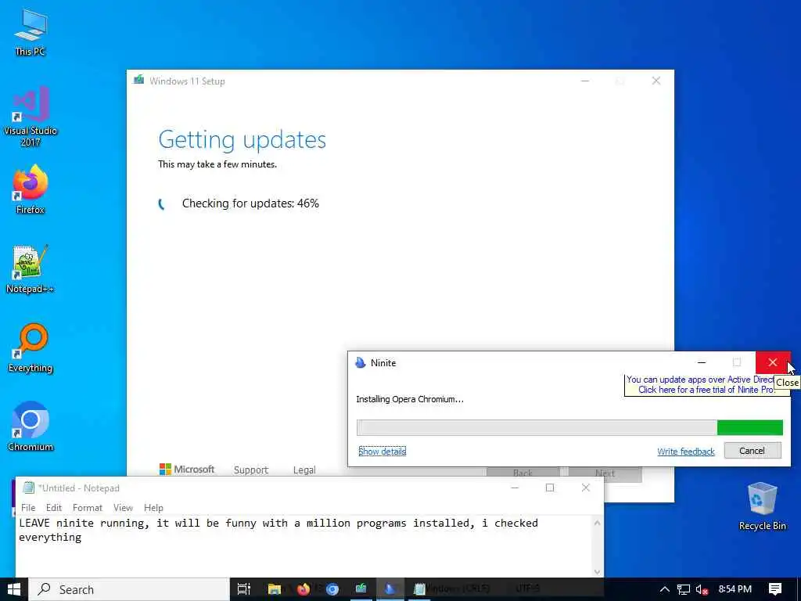Screen dimensions: 801x601
Task: Show hidden system tray icons
Action: click(x=664, y=589)
